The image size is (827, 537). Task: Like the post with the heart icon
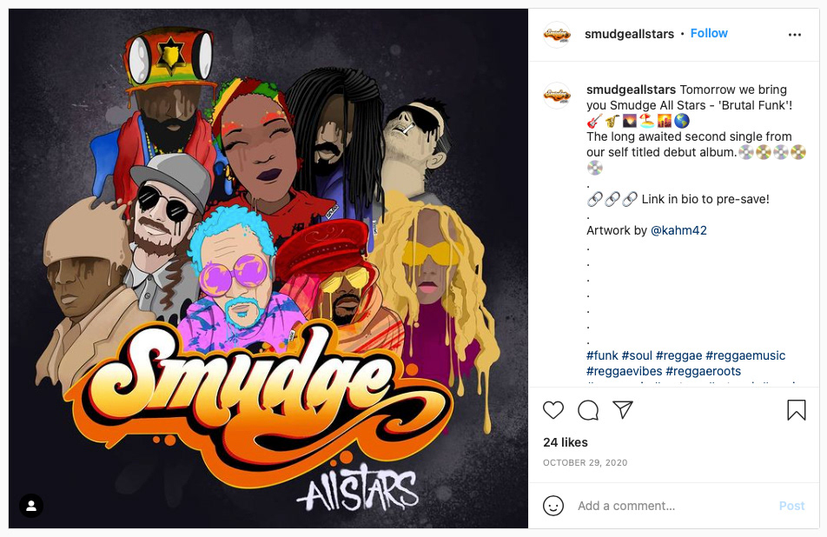[553, 410]
